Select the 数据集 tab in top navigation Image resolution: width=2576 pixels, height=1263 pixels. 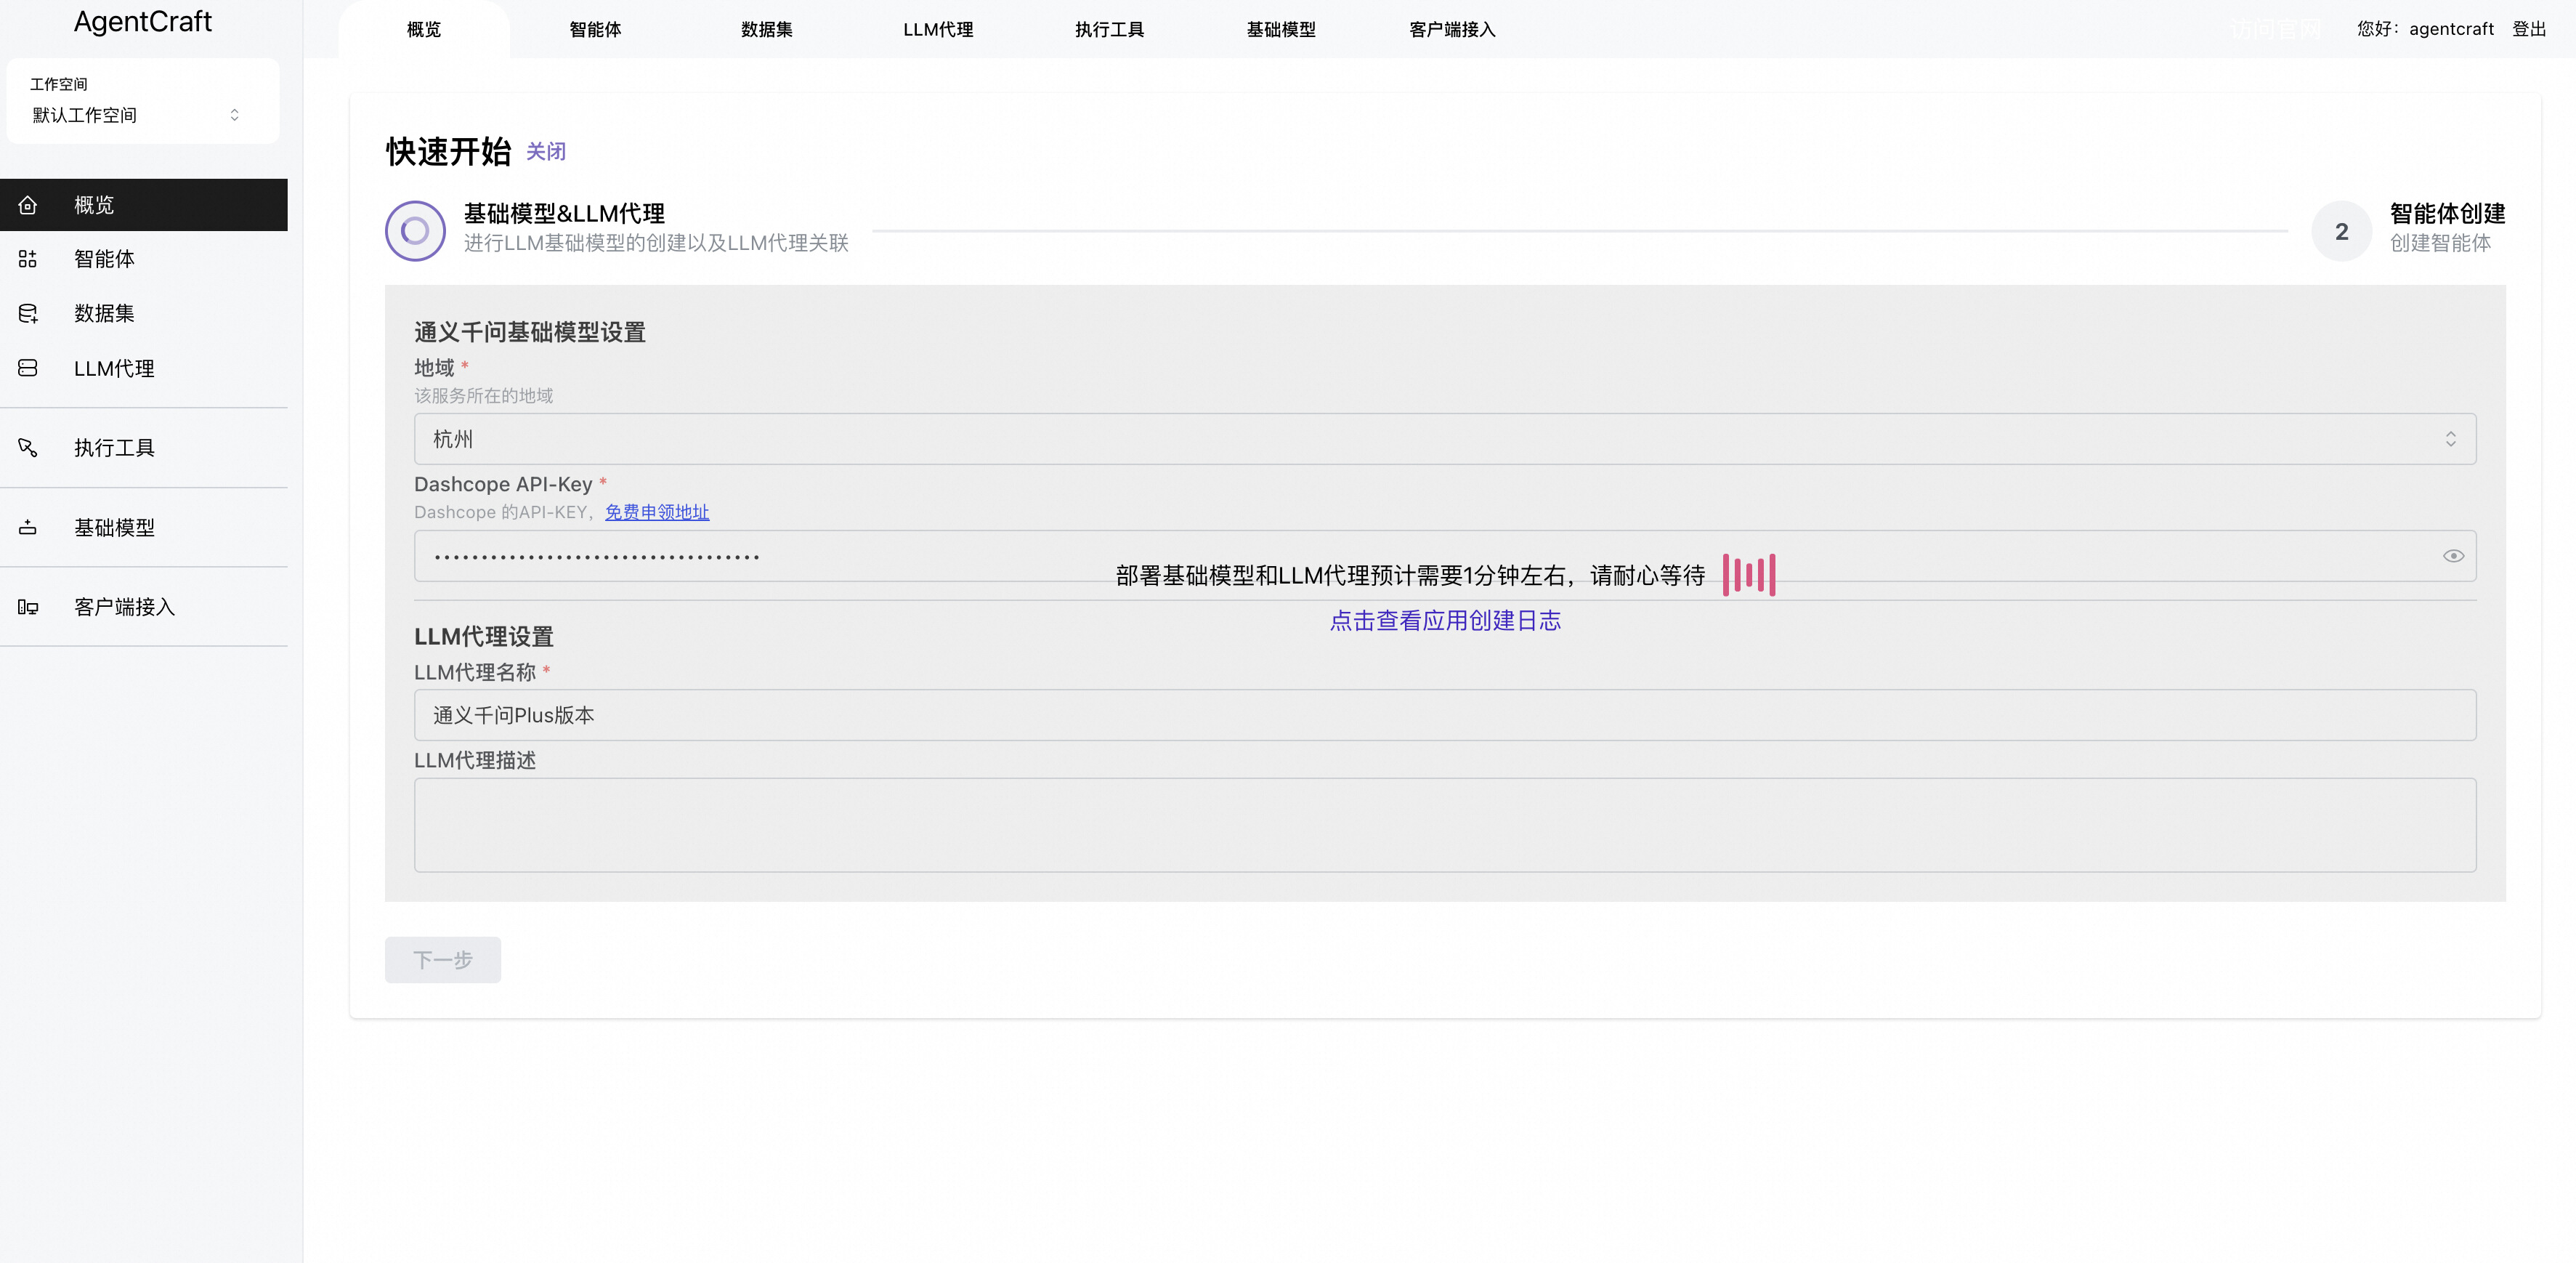tap(766, 30)
